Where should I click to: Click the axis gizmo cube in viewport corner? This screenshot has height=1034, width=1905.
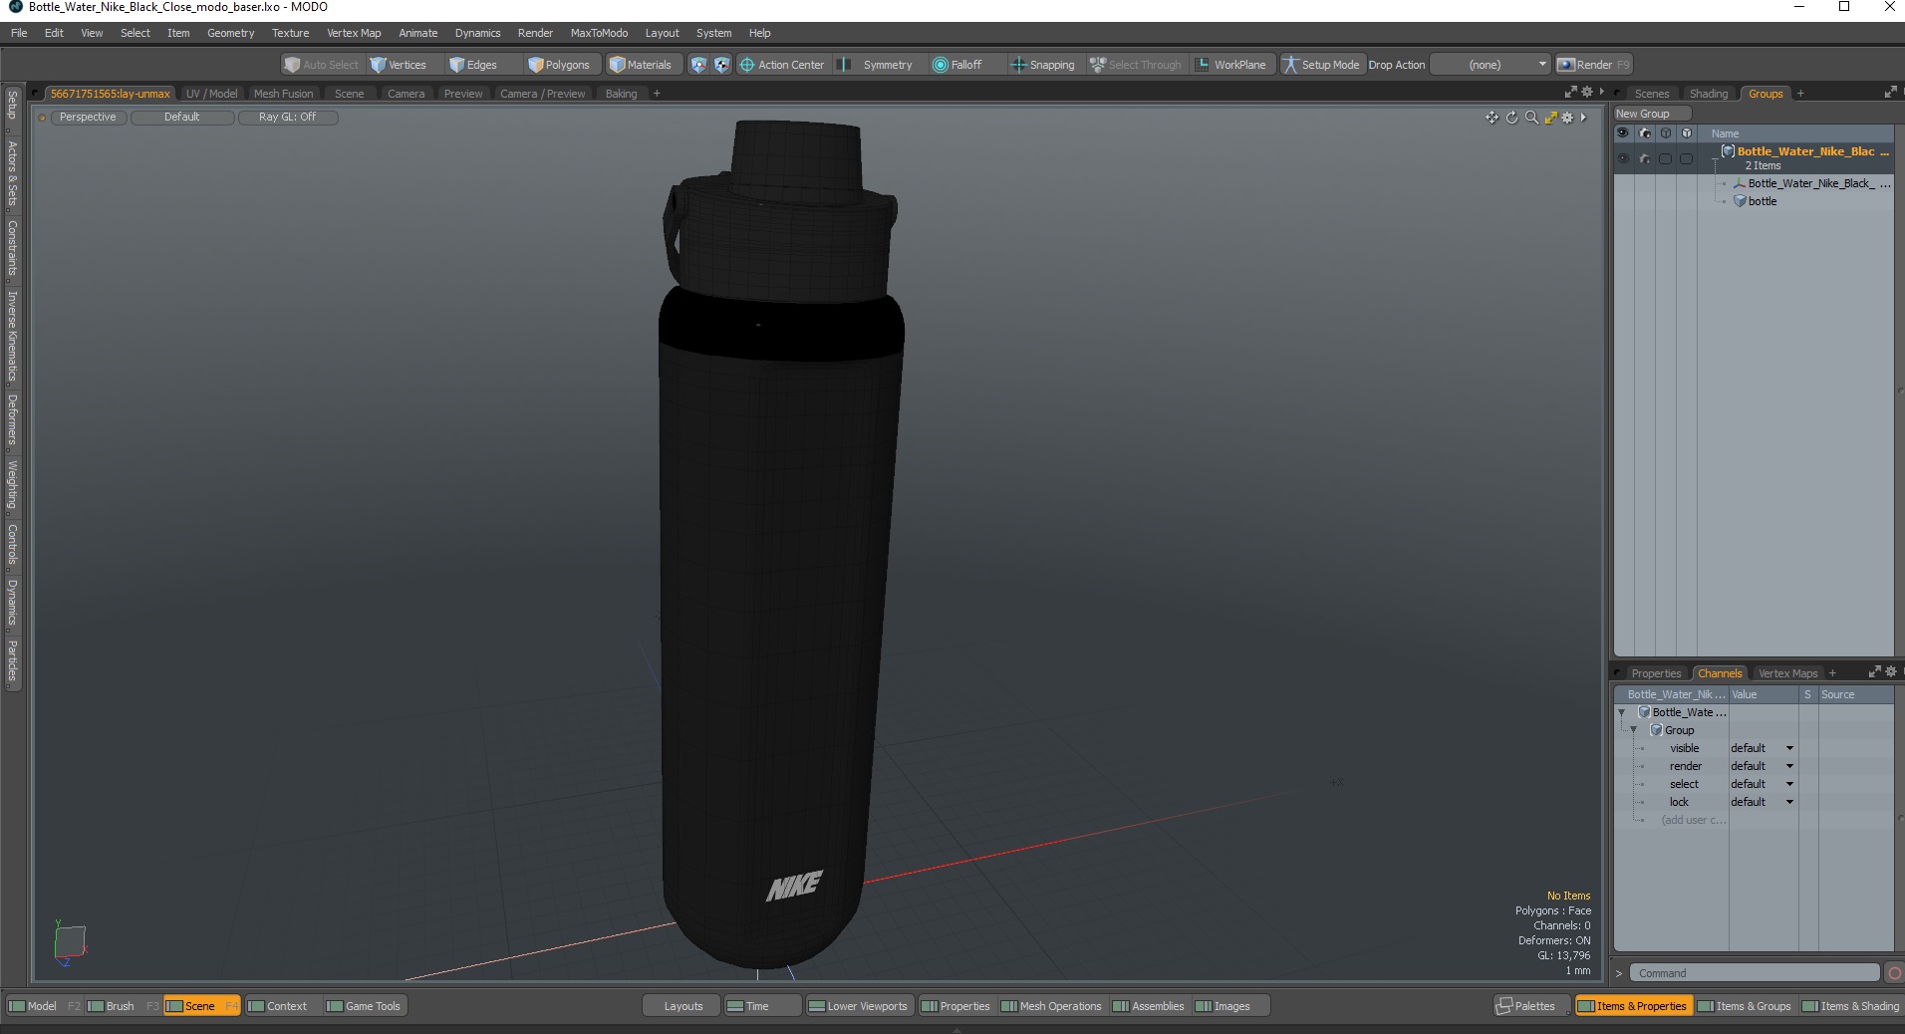70,942
